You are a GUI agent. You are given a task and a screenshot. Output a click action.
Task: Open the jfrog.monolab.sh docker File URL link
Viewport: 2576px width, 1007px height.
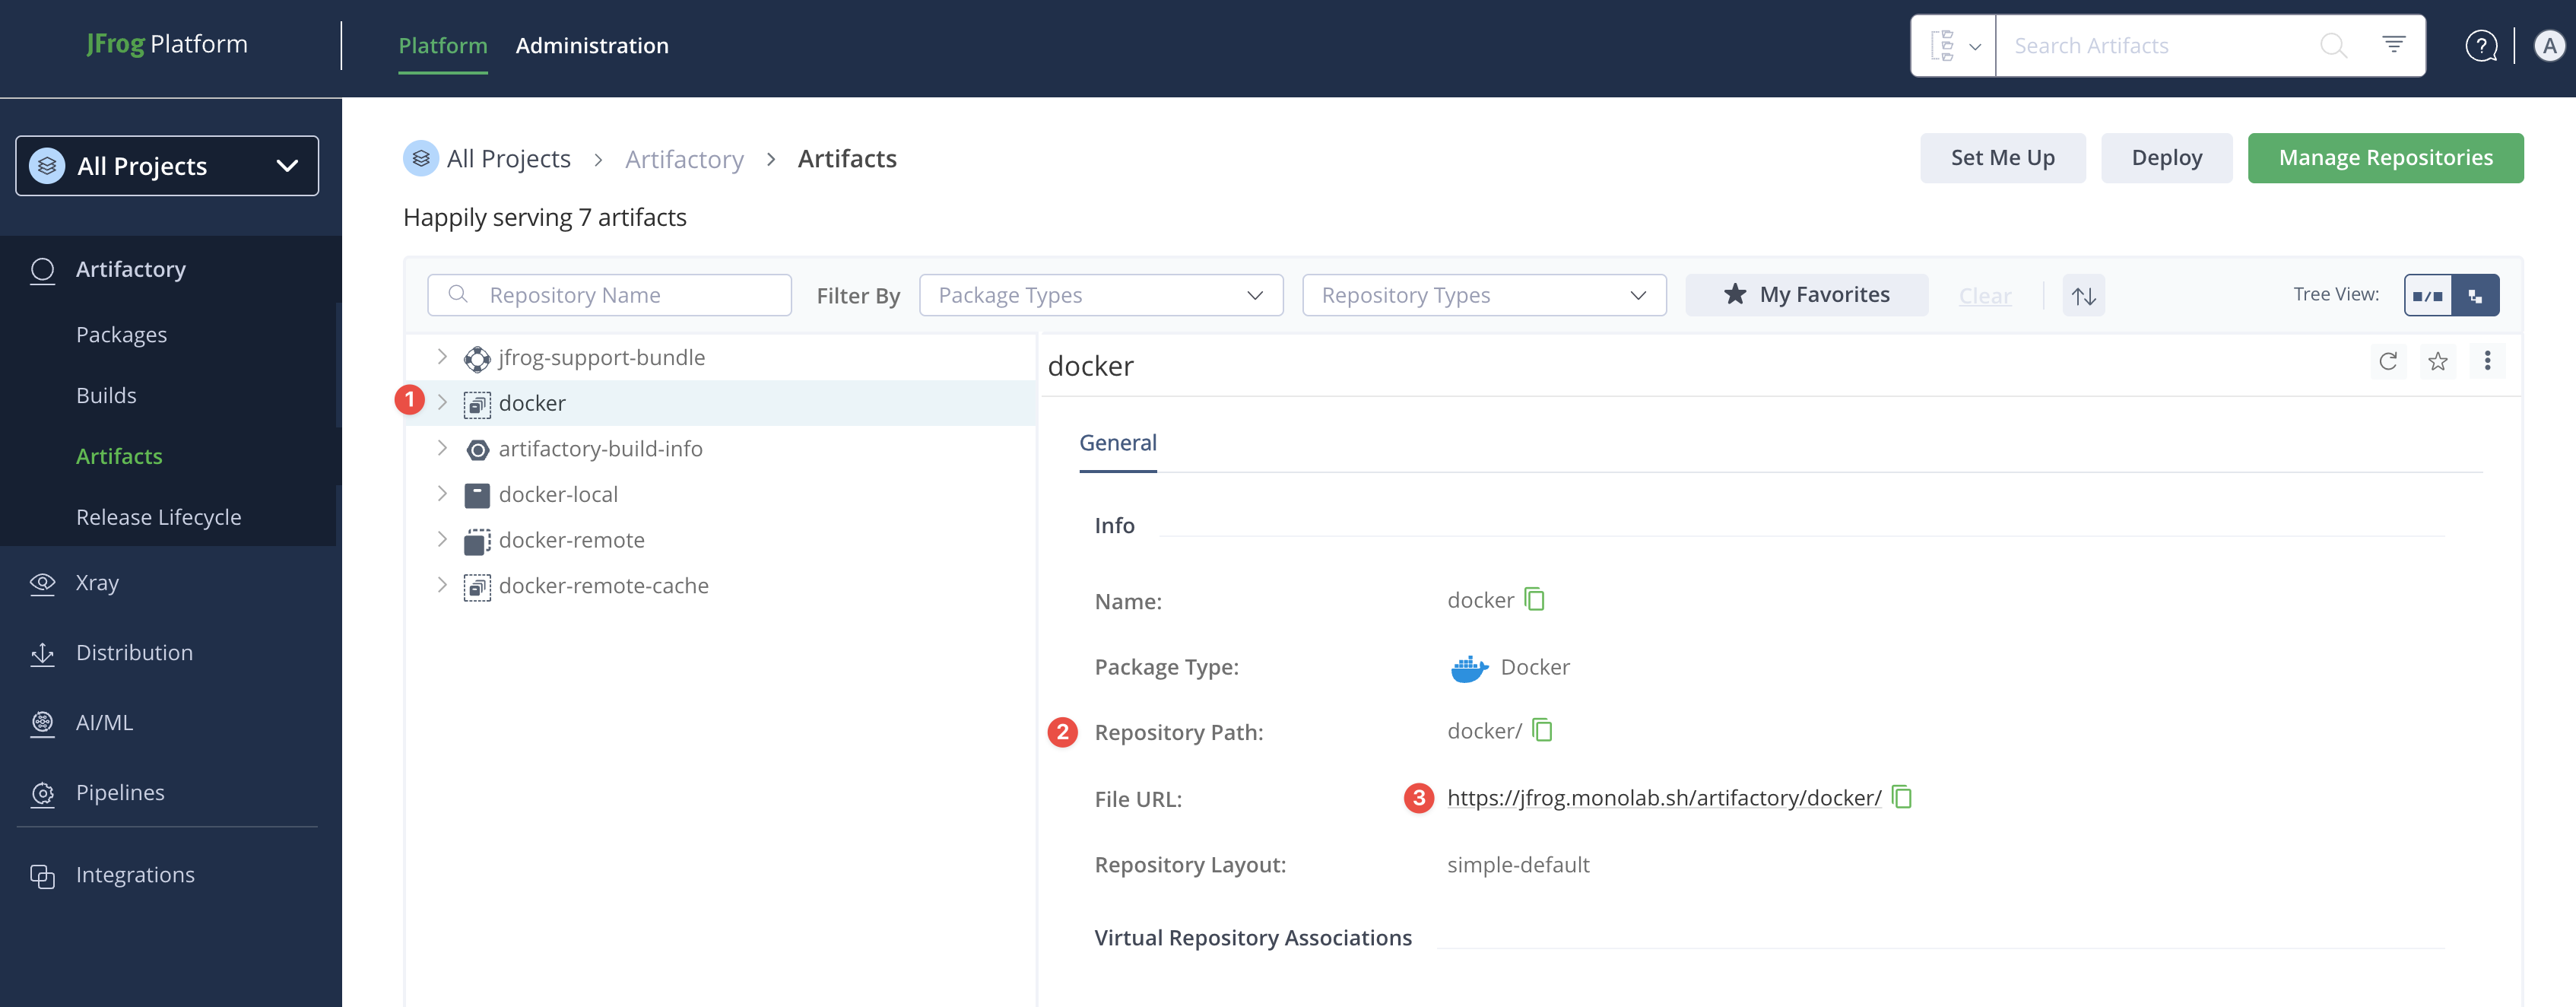[x=1663, y=798]
